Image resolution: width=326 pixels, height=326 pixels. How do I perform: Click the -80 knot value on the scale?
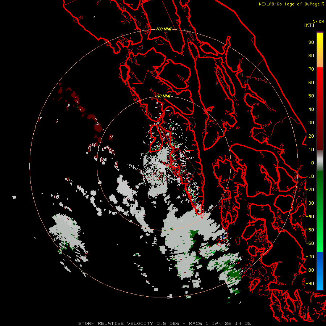coord(310,270)
